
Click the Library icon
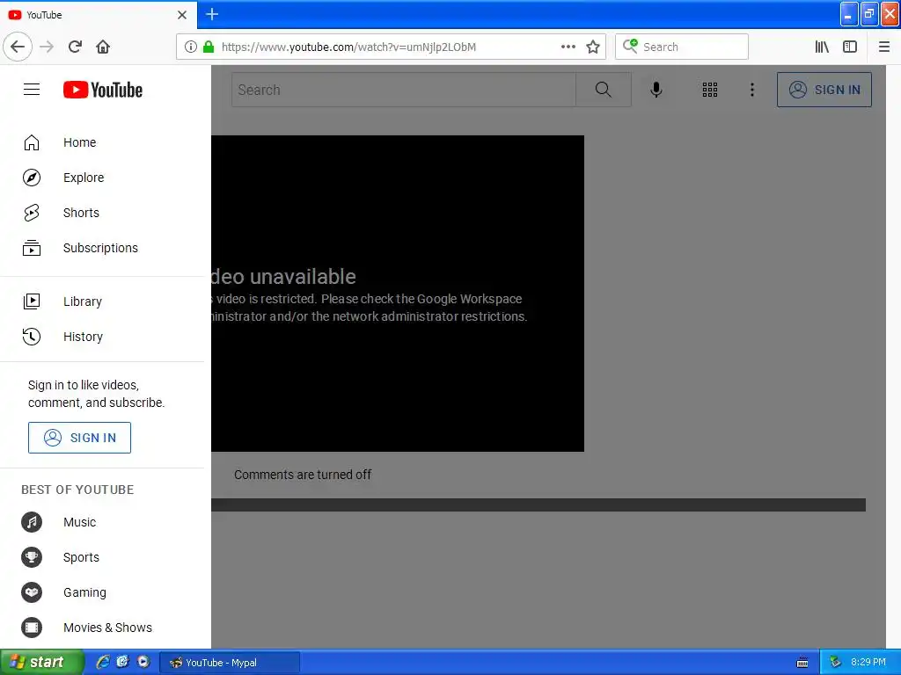(32, 301)
